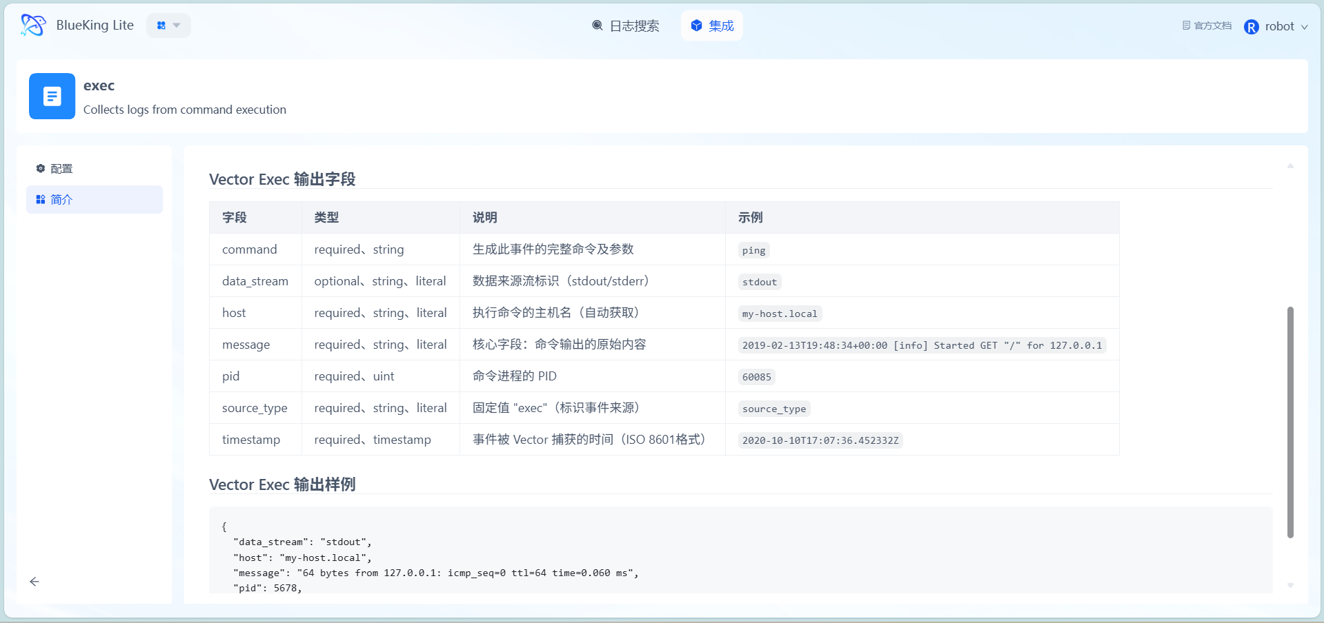
Task: Click the 集成 cube icon
Action: tap(696, 25)
